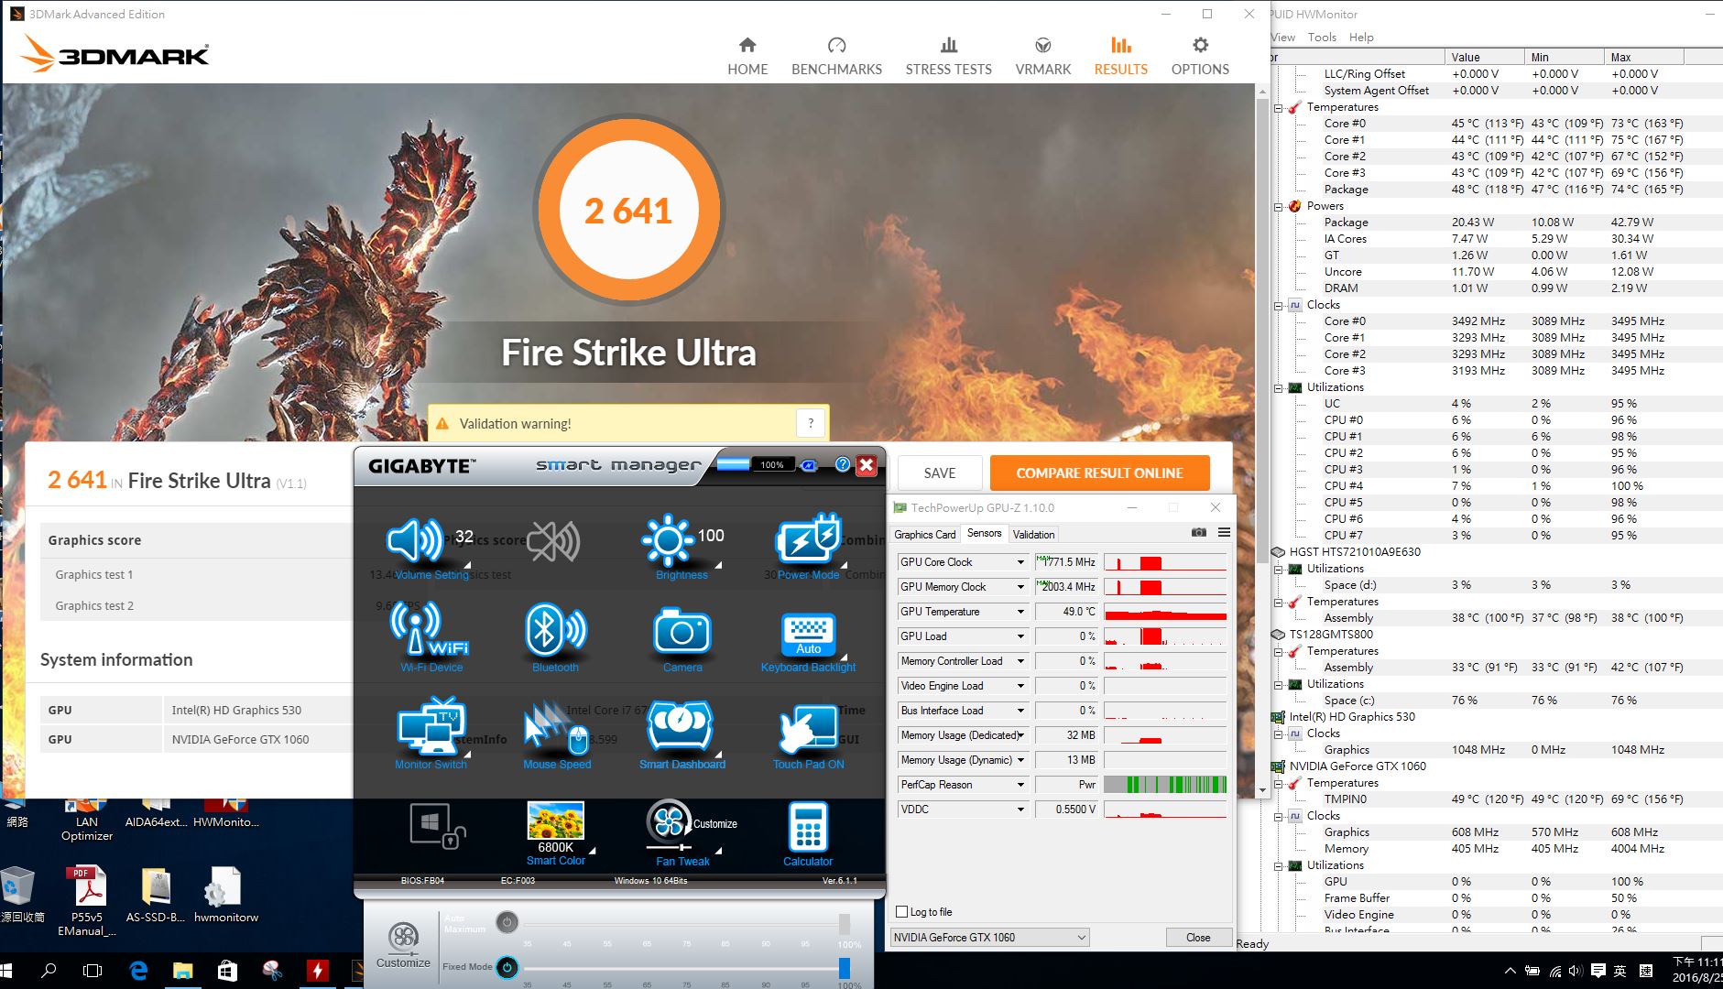Open Recycle Bin on desktop
1723x989 pixels.
point(20,894)
